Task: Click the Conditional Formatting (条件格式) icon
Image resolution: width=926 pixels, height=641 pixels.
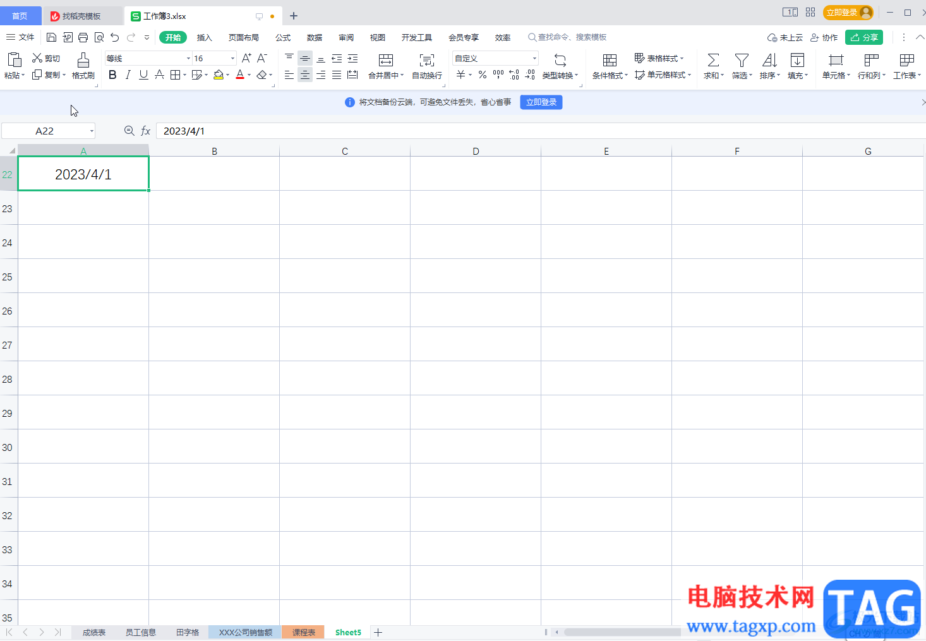Action: (x=610, y=60)
